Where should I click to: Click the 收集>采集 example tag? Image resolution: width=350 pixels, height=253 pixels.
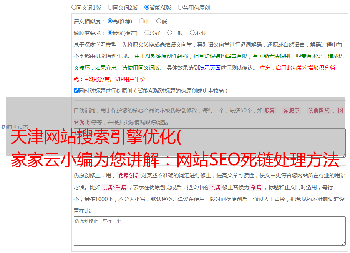[114, 187]
